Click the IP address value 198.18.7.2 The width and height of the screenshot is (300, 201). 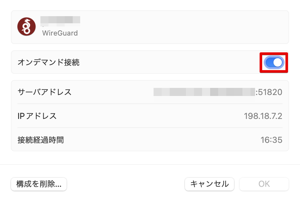(x=263, y=116)
